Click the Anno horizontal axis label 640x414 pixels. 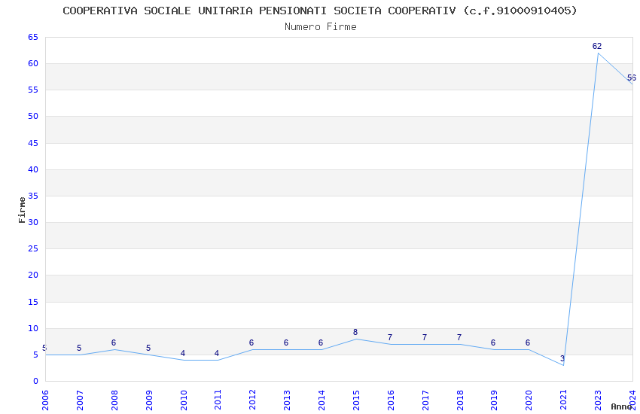tap(621, 406)
